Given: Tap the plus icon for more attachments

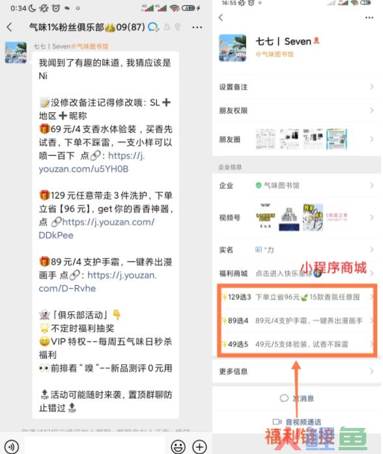Looking at the screenshot, I should pos(200,446).
